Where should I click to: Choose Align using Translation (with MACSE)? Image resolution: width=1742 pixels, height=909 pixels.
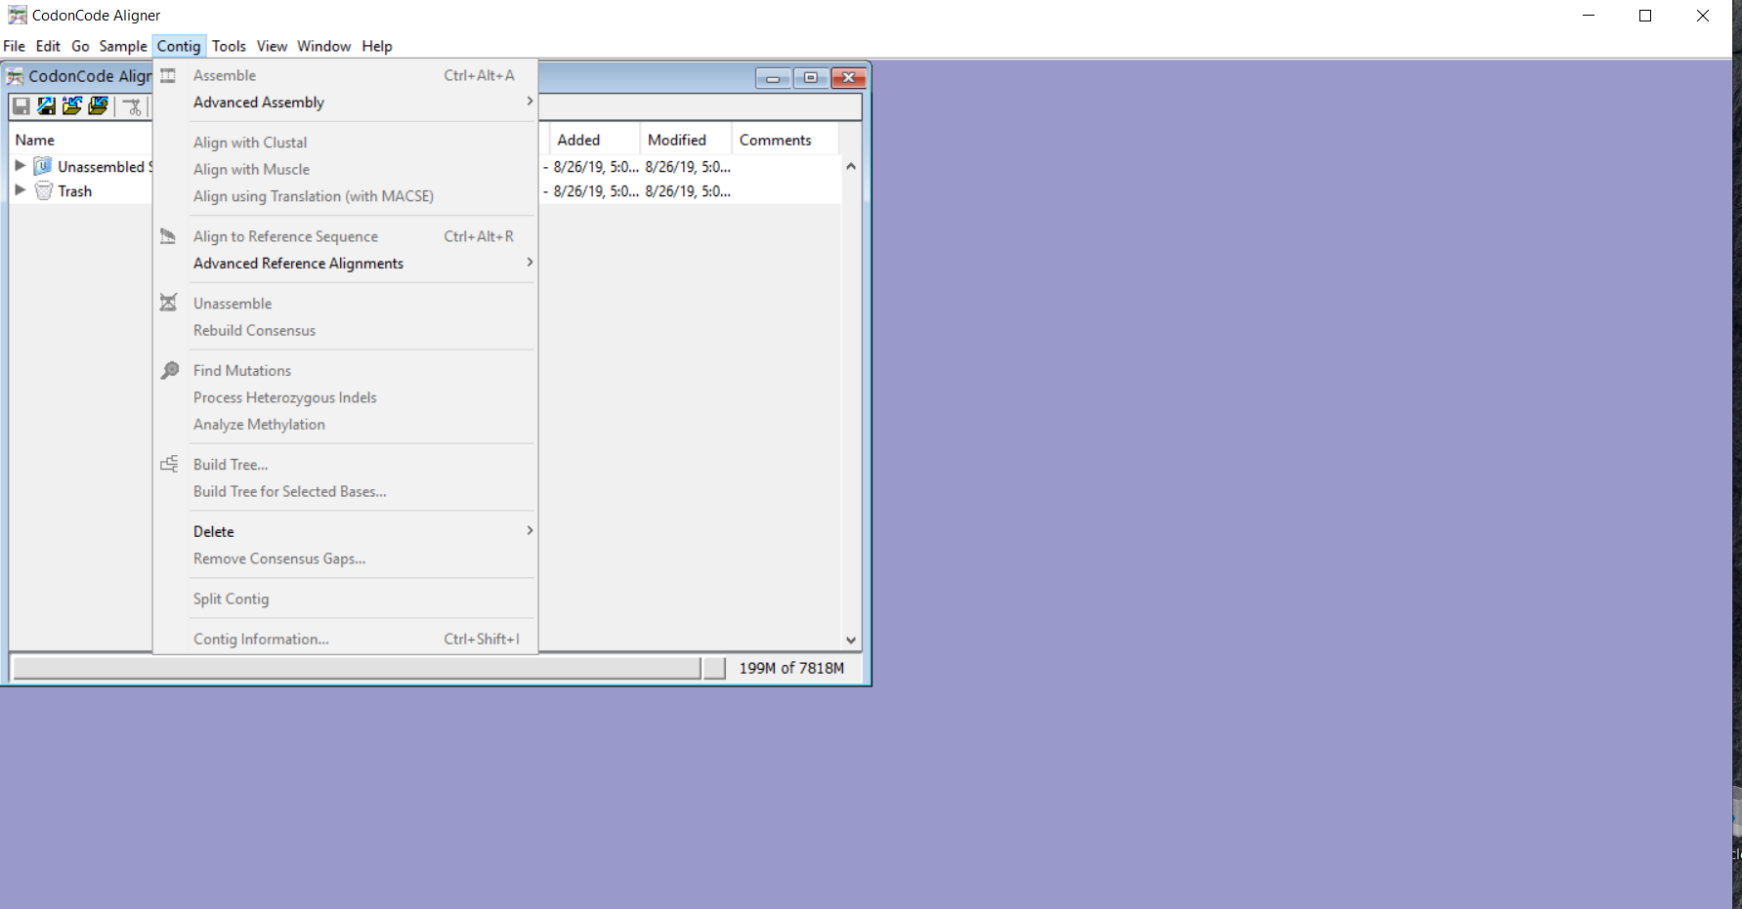coord(346,196)
